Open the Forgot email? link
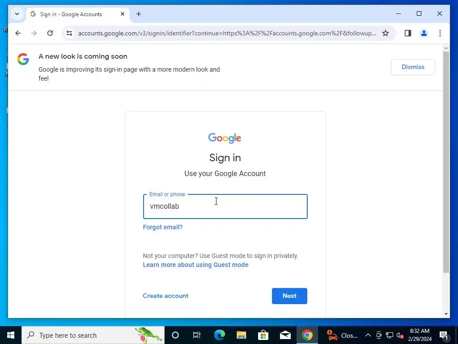The image size is (458, 344). tap(163, 227)
